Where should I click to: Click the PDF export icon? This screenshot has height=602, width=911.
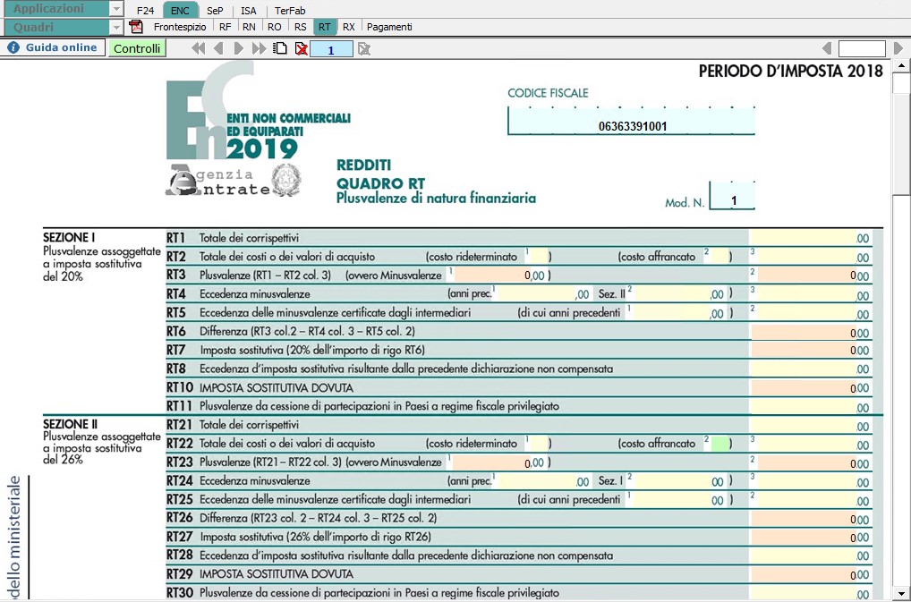click(136, 27)
